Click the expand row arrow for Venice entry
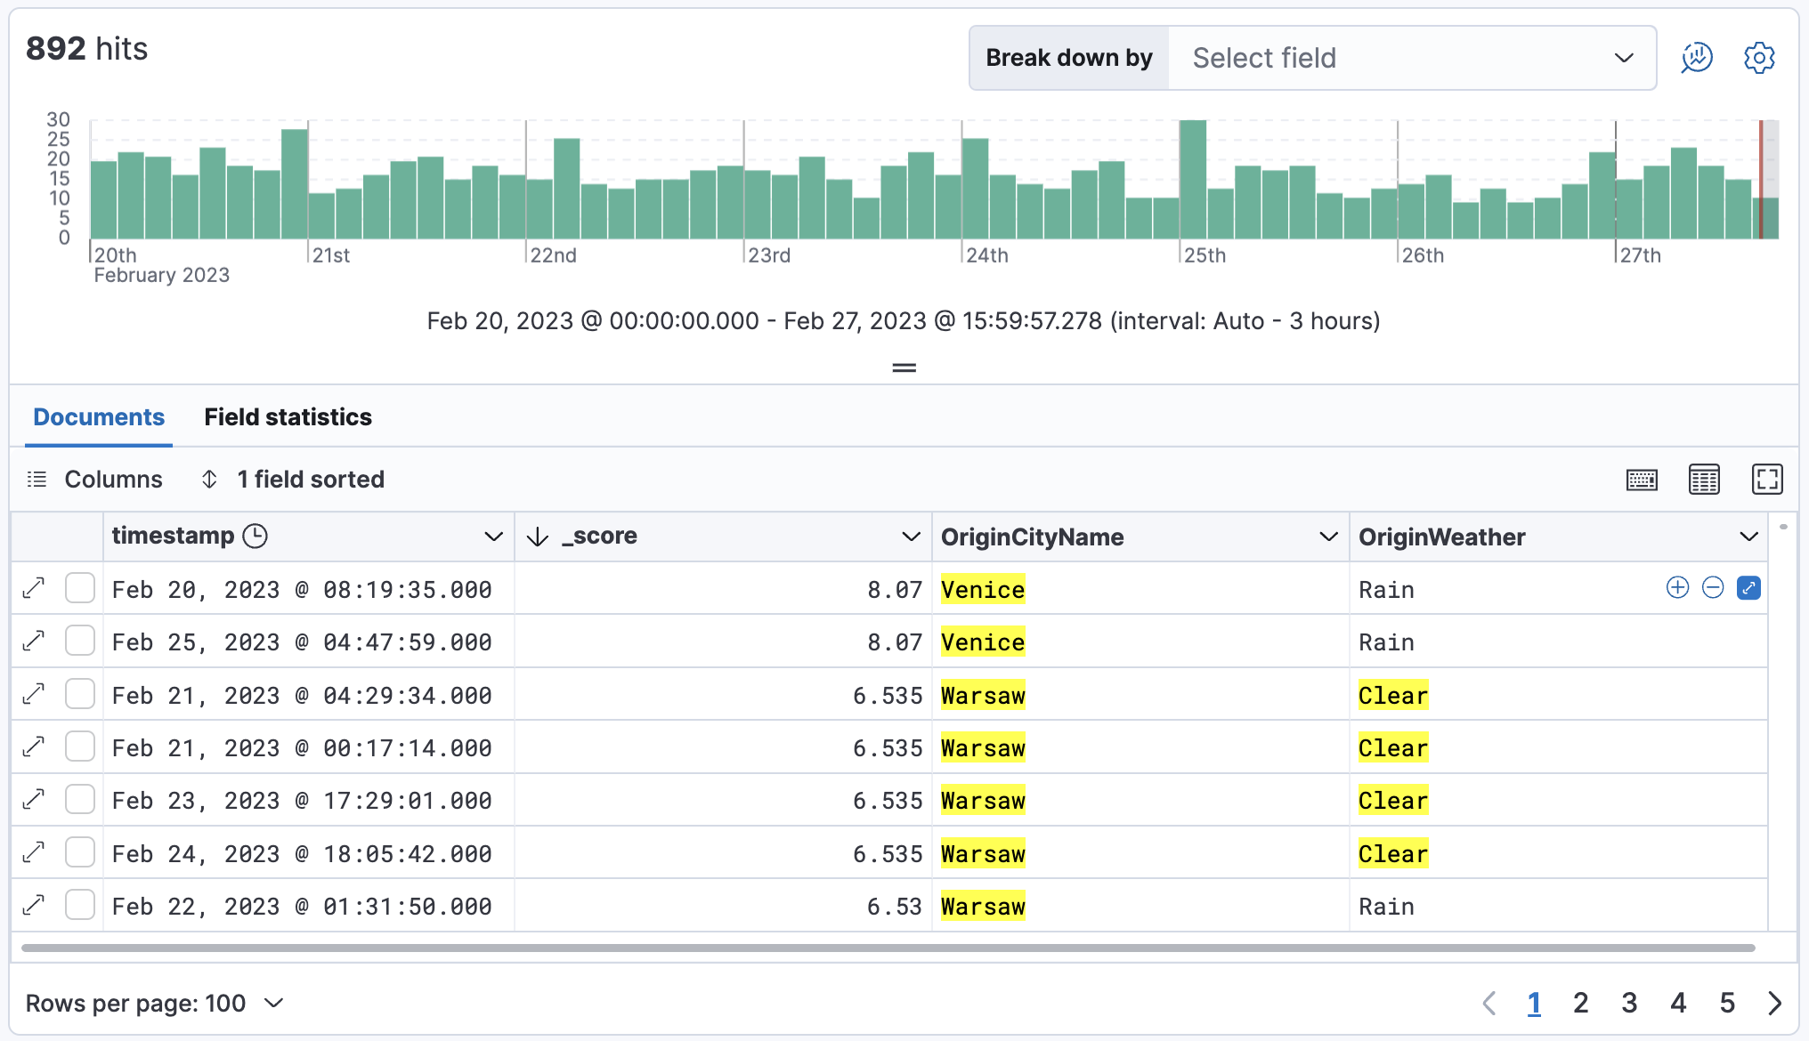 tap(35, 587)
